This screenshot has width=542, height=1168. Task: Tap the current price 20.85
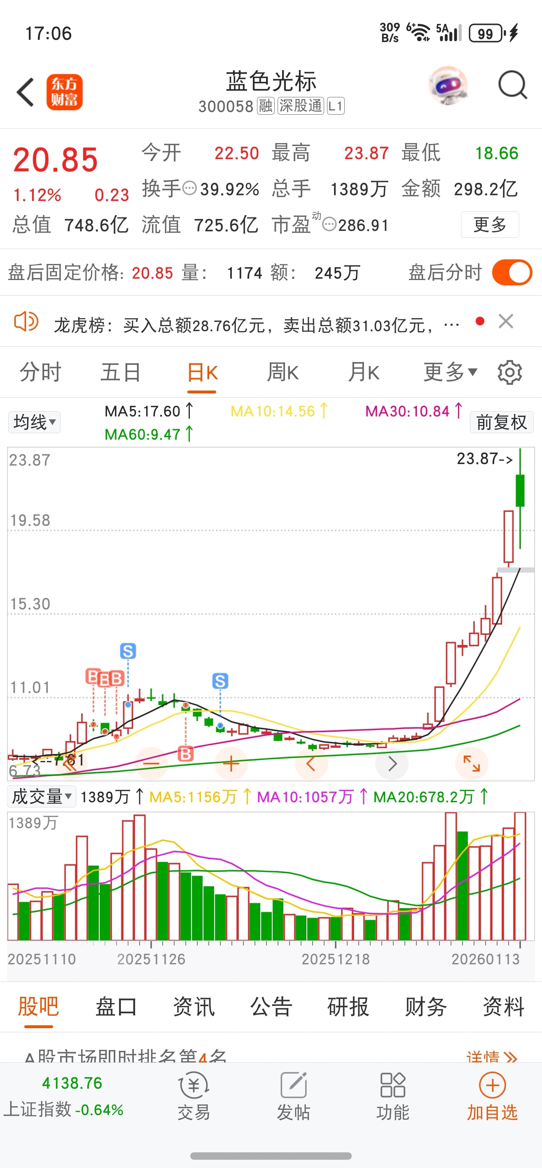click(x=55, y=160)
